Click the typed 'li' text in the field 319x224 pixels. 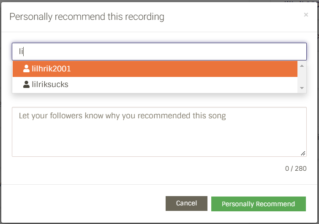[21, 52]
